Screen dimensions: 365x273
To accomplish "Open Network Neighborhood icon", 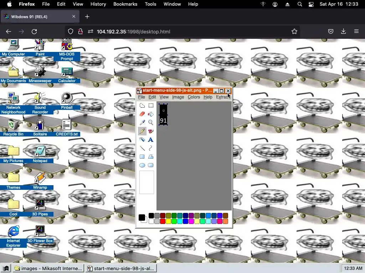I will 13,103.
